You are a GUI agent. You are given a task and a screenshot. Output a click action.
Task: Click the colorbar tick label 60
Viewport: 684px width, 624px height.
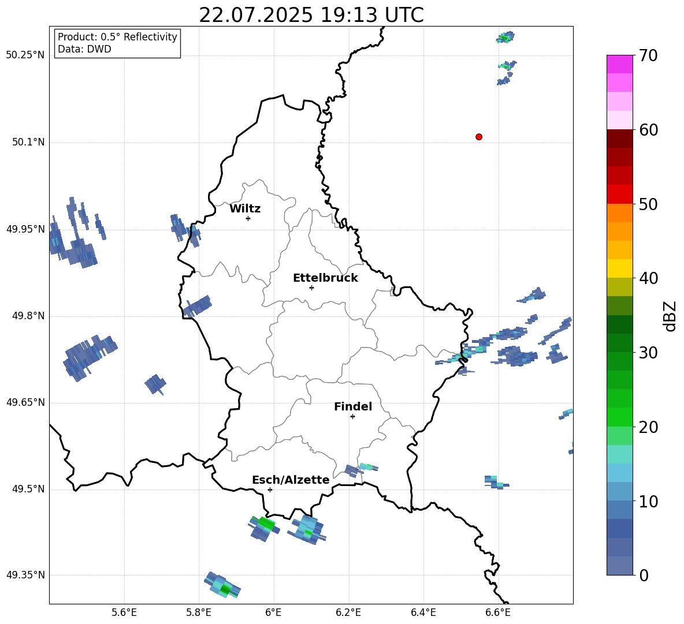pos(649,130)
